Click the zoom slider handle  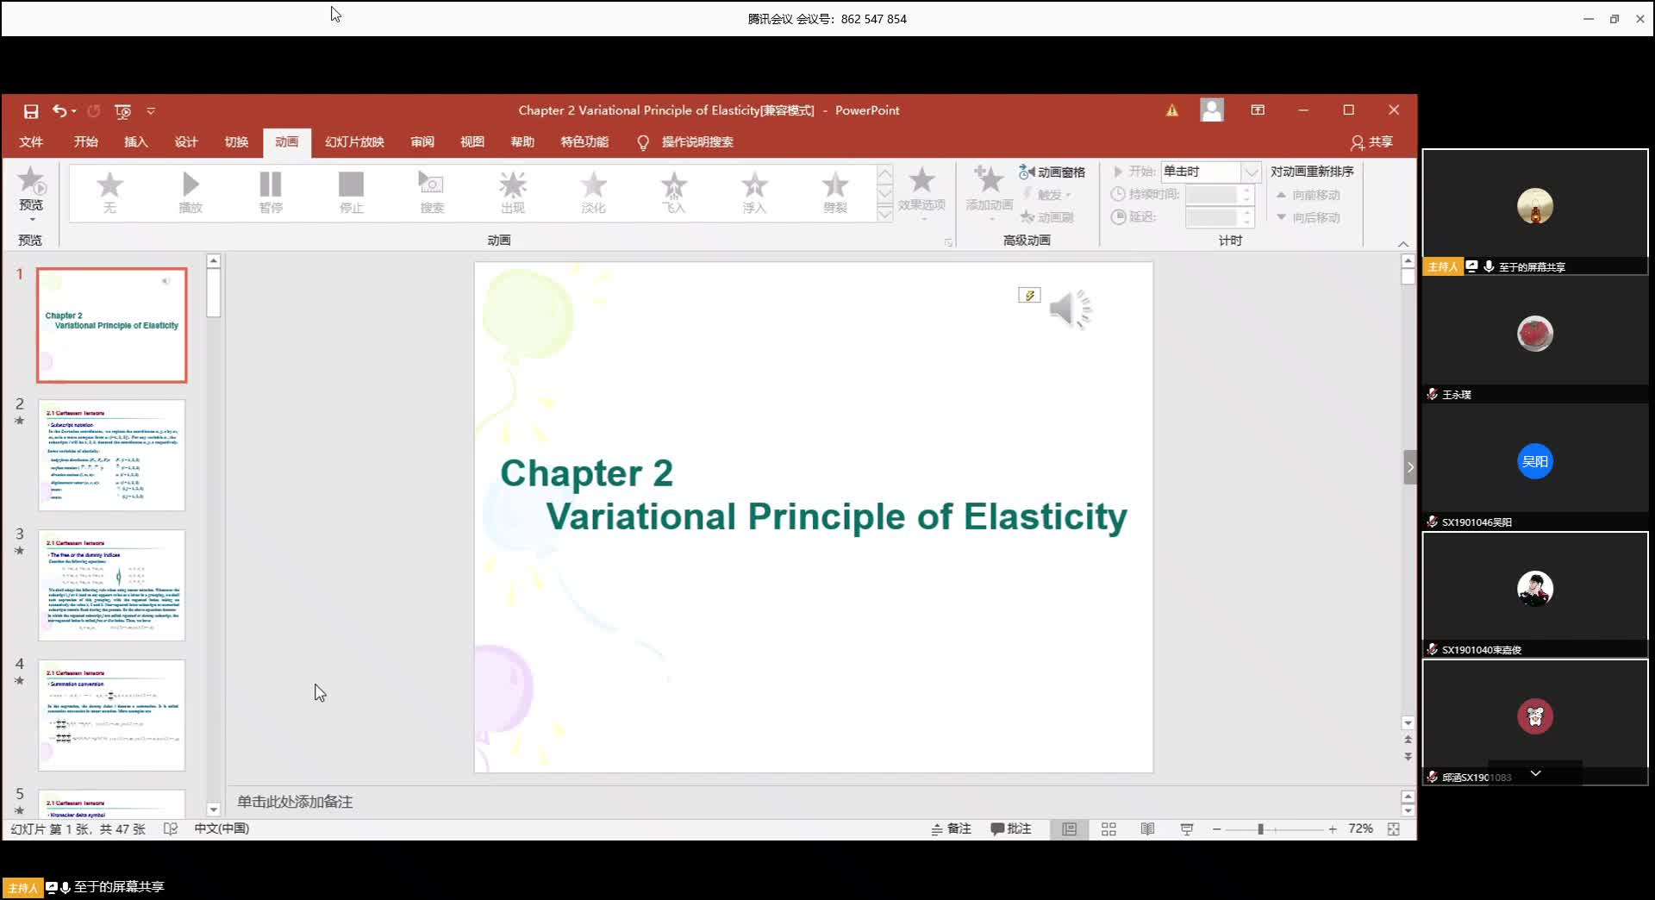(x=1260, y=829)
